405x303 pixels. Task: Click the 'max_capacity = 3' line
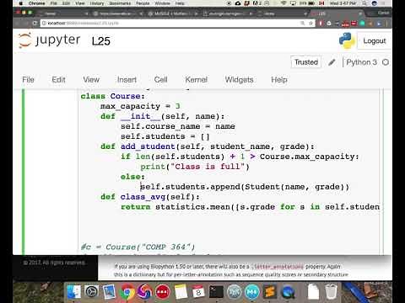click(x=140, y=106)
